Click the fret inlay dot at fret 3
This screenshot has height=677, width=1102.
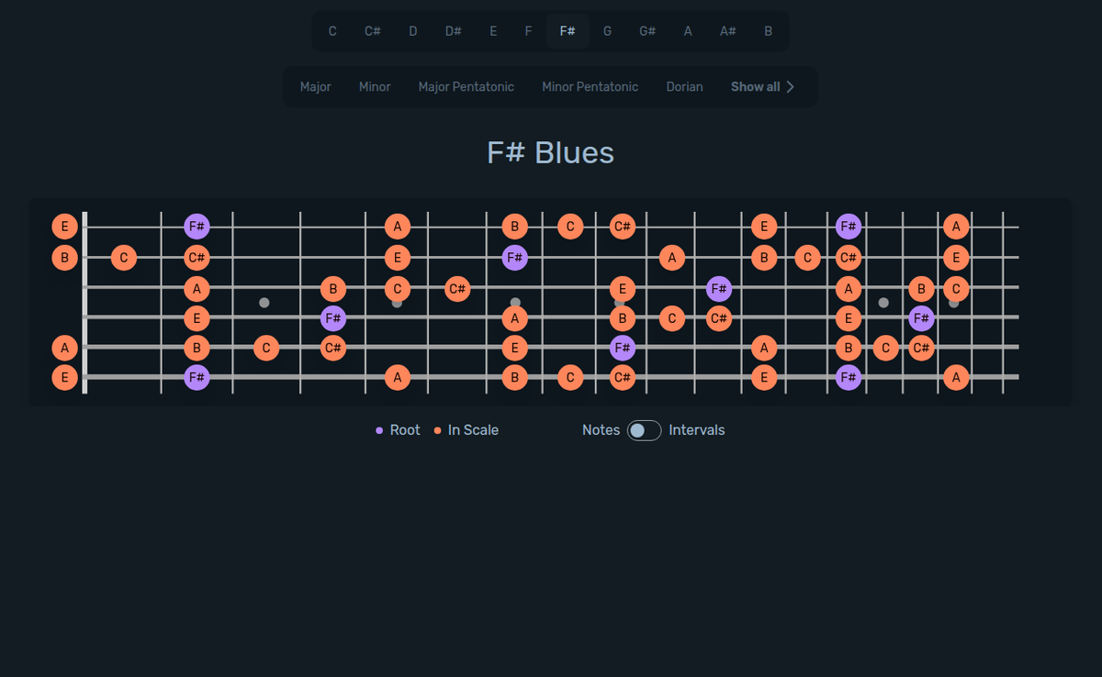pyautogui.click(x=265, y=301)
